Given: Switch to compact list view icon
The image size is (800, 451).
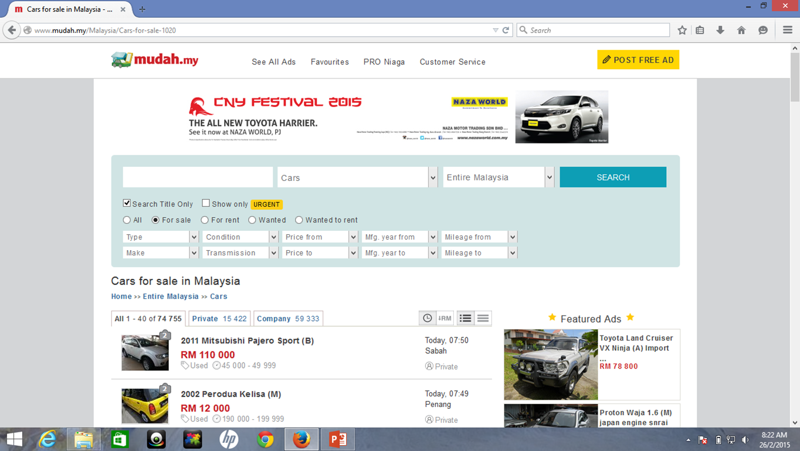Looking at the screenshot, I should [x=483, y=318].
